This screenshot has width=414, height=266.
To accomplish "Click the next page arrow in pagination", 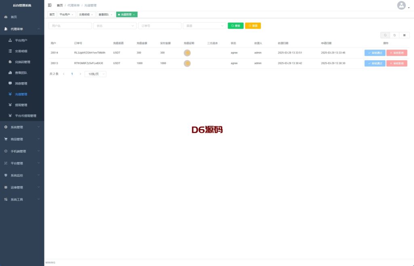I will pyautogui.click(x=80, y=74).
